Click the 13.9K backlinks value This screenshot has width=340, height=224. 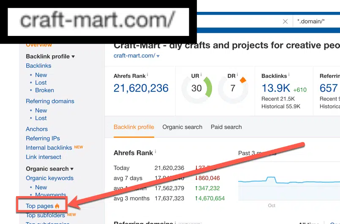[276, 88]
